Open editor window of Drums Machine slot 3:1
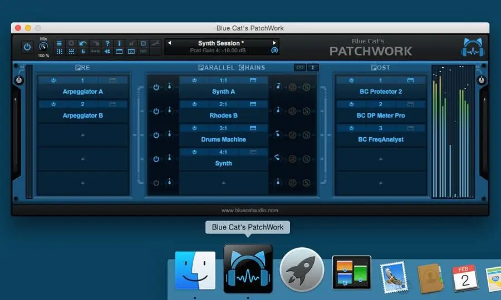The width and height of the screenshot is (501, 300). coord(253,128)
